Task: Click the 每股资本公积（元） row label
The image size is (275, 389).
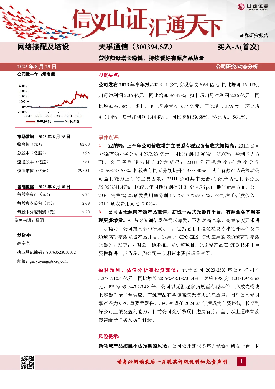Action: (x=36, y=203)
